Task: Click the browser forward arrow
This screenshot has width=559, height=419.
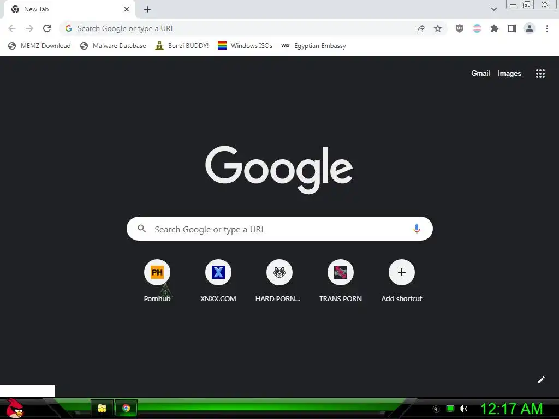Action: click(x=29, y=28)
